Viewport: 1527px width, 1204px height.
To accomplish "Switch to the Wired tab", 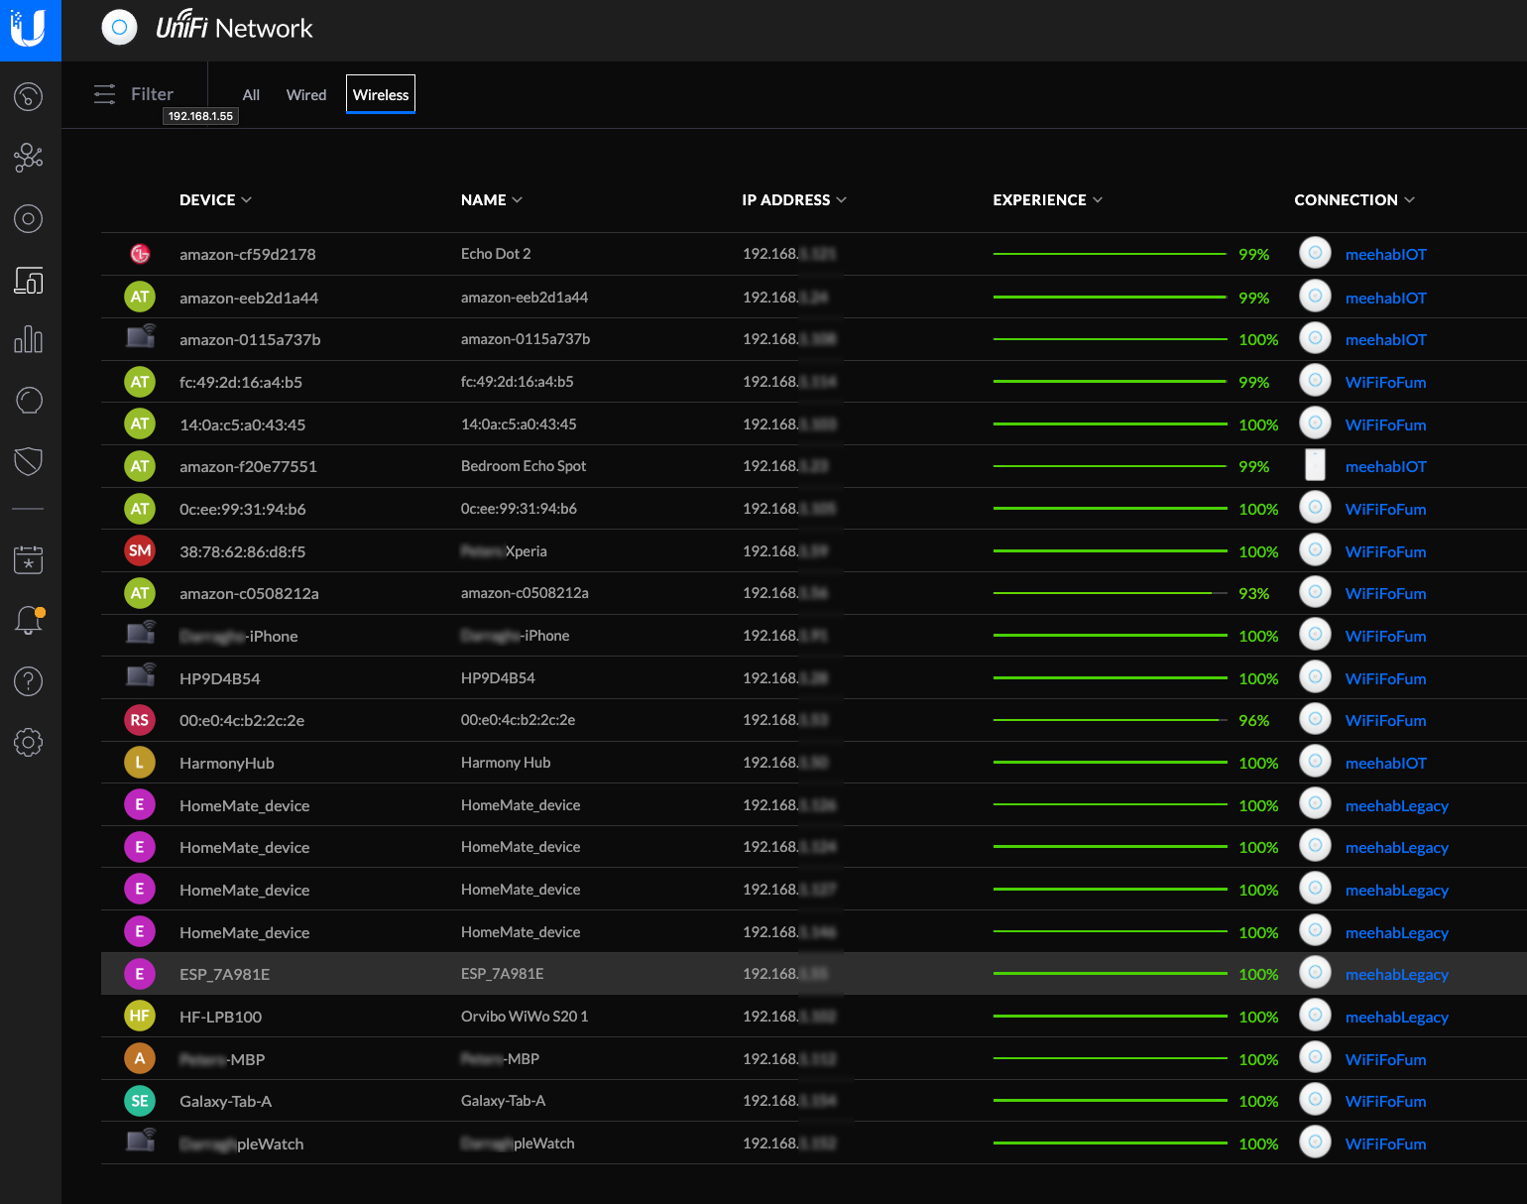I will [x=305, y=94].
